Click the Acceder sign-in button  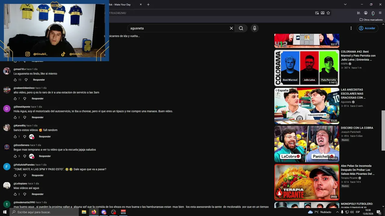coord(367,28)
